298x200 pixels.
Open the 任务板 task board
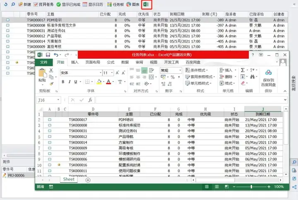(x=115, y=4)
